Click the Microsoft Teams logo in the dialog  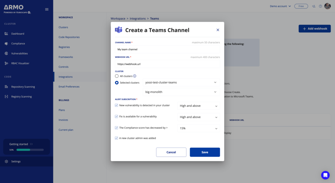pyautogui.click(x=118, y=30)
